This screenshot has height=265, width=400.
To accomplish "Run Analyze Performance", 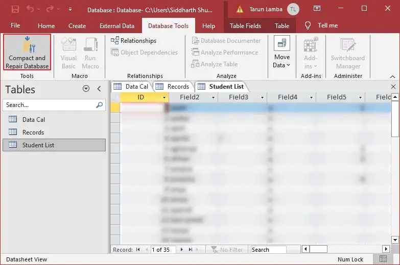I will (225, 52).
